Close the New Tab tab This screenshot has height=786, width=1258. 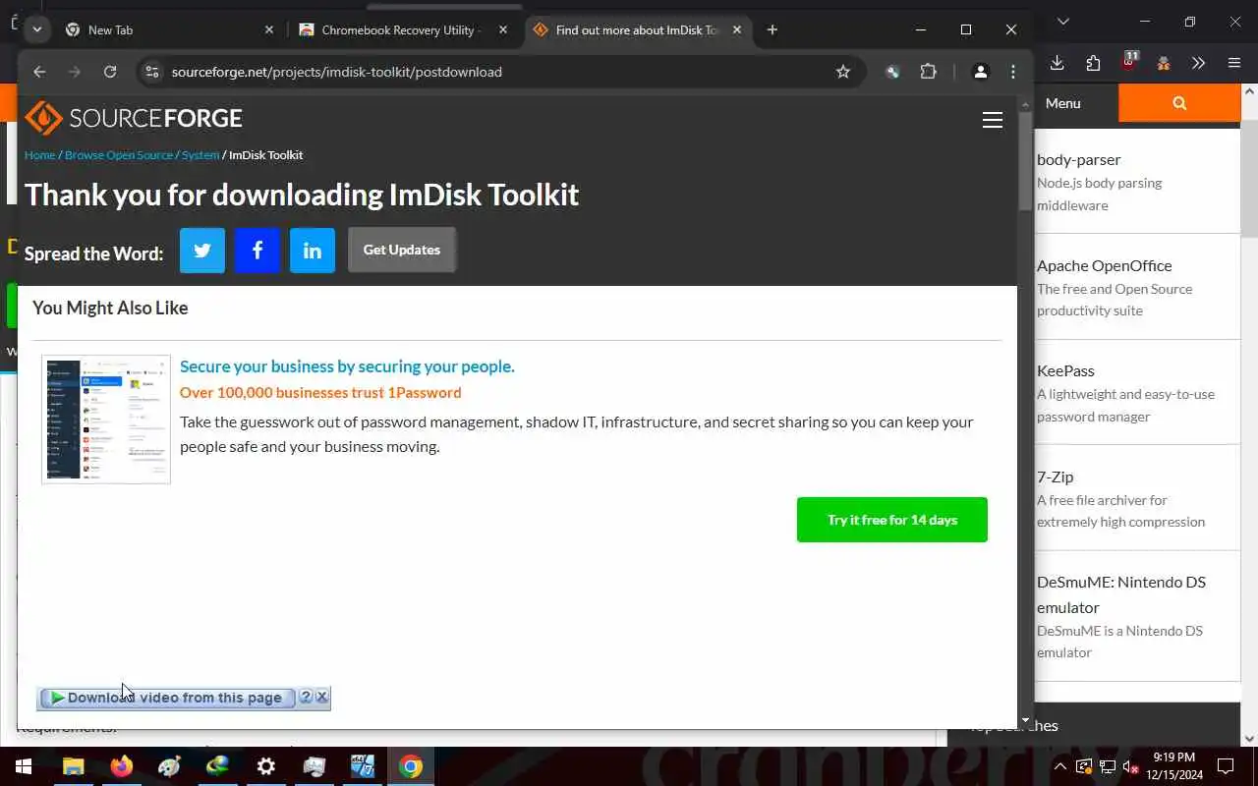pos(269,29)
